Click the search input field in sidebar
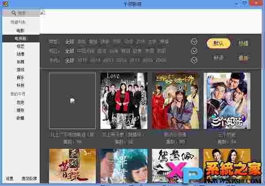 (22, 13)
